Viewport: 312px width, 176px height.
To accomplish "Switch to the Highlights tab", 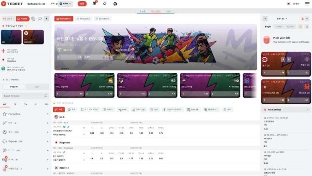I will coord(64,19).
